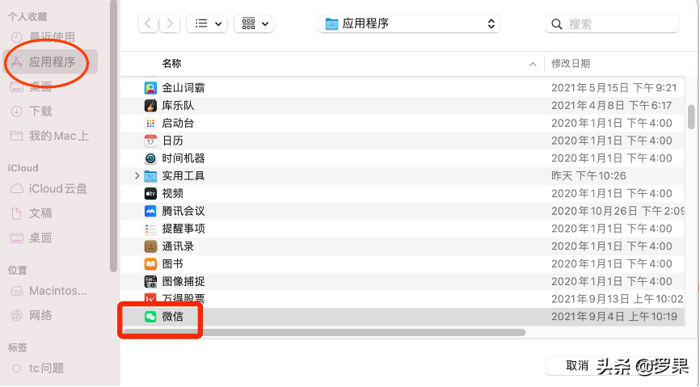Select the 微信 app name
This screenshot has width=700, height=387.
point(172,317)
